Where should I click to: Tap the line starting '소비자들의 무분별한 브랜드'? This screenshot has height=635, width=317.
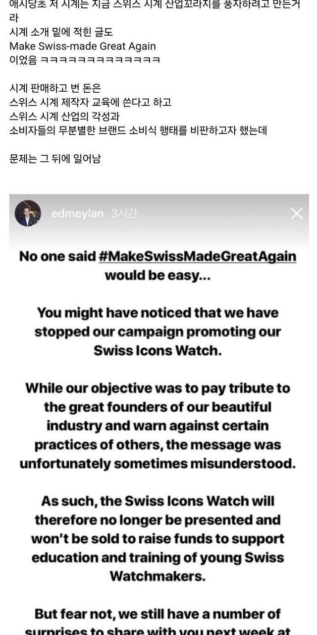pos(138,130)
